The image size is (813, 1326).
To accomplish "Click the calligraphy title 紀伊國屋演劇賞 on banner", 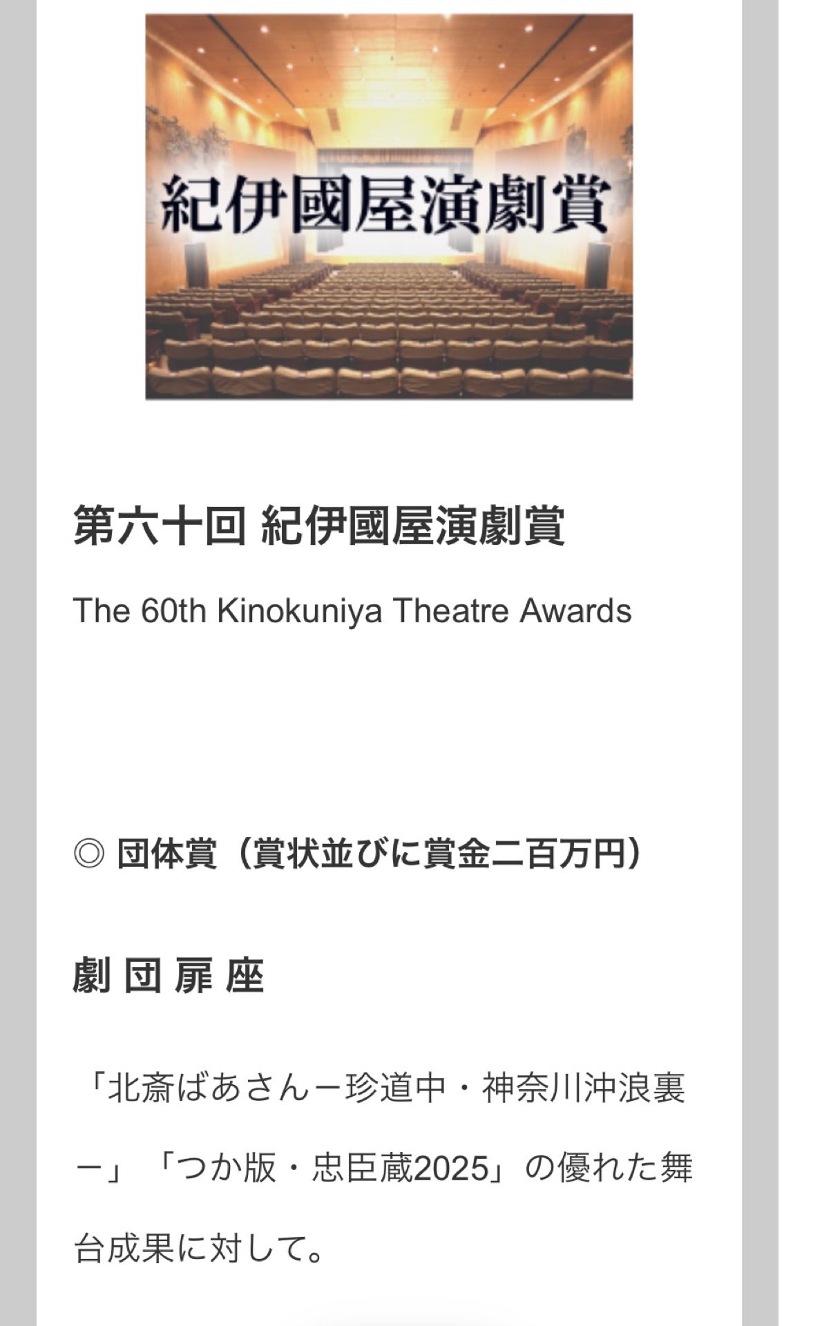I will click(385, 205).
